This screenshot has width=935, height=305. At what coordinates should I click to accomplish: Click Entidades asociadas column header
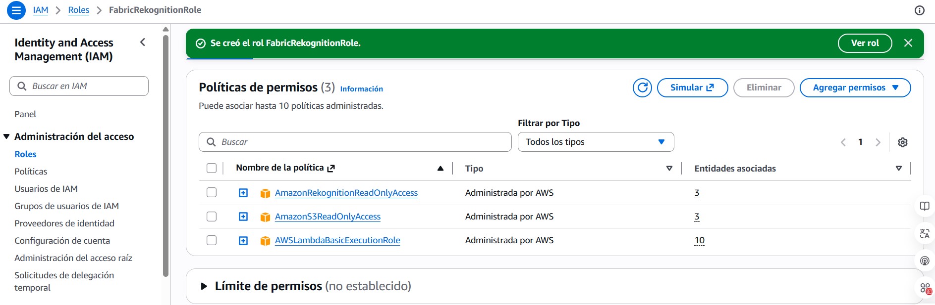(x=735, y=169)
